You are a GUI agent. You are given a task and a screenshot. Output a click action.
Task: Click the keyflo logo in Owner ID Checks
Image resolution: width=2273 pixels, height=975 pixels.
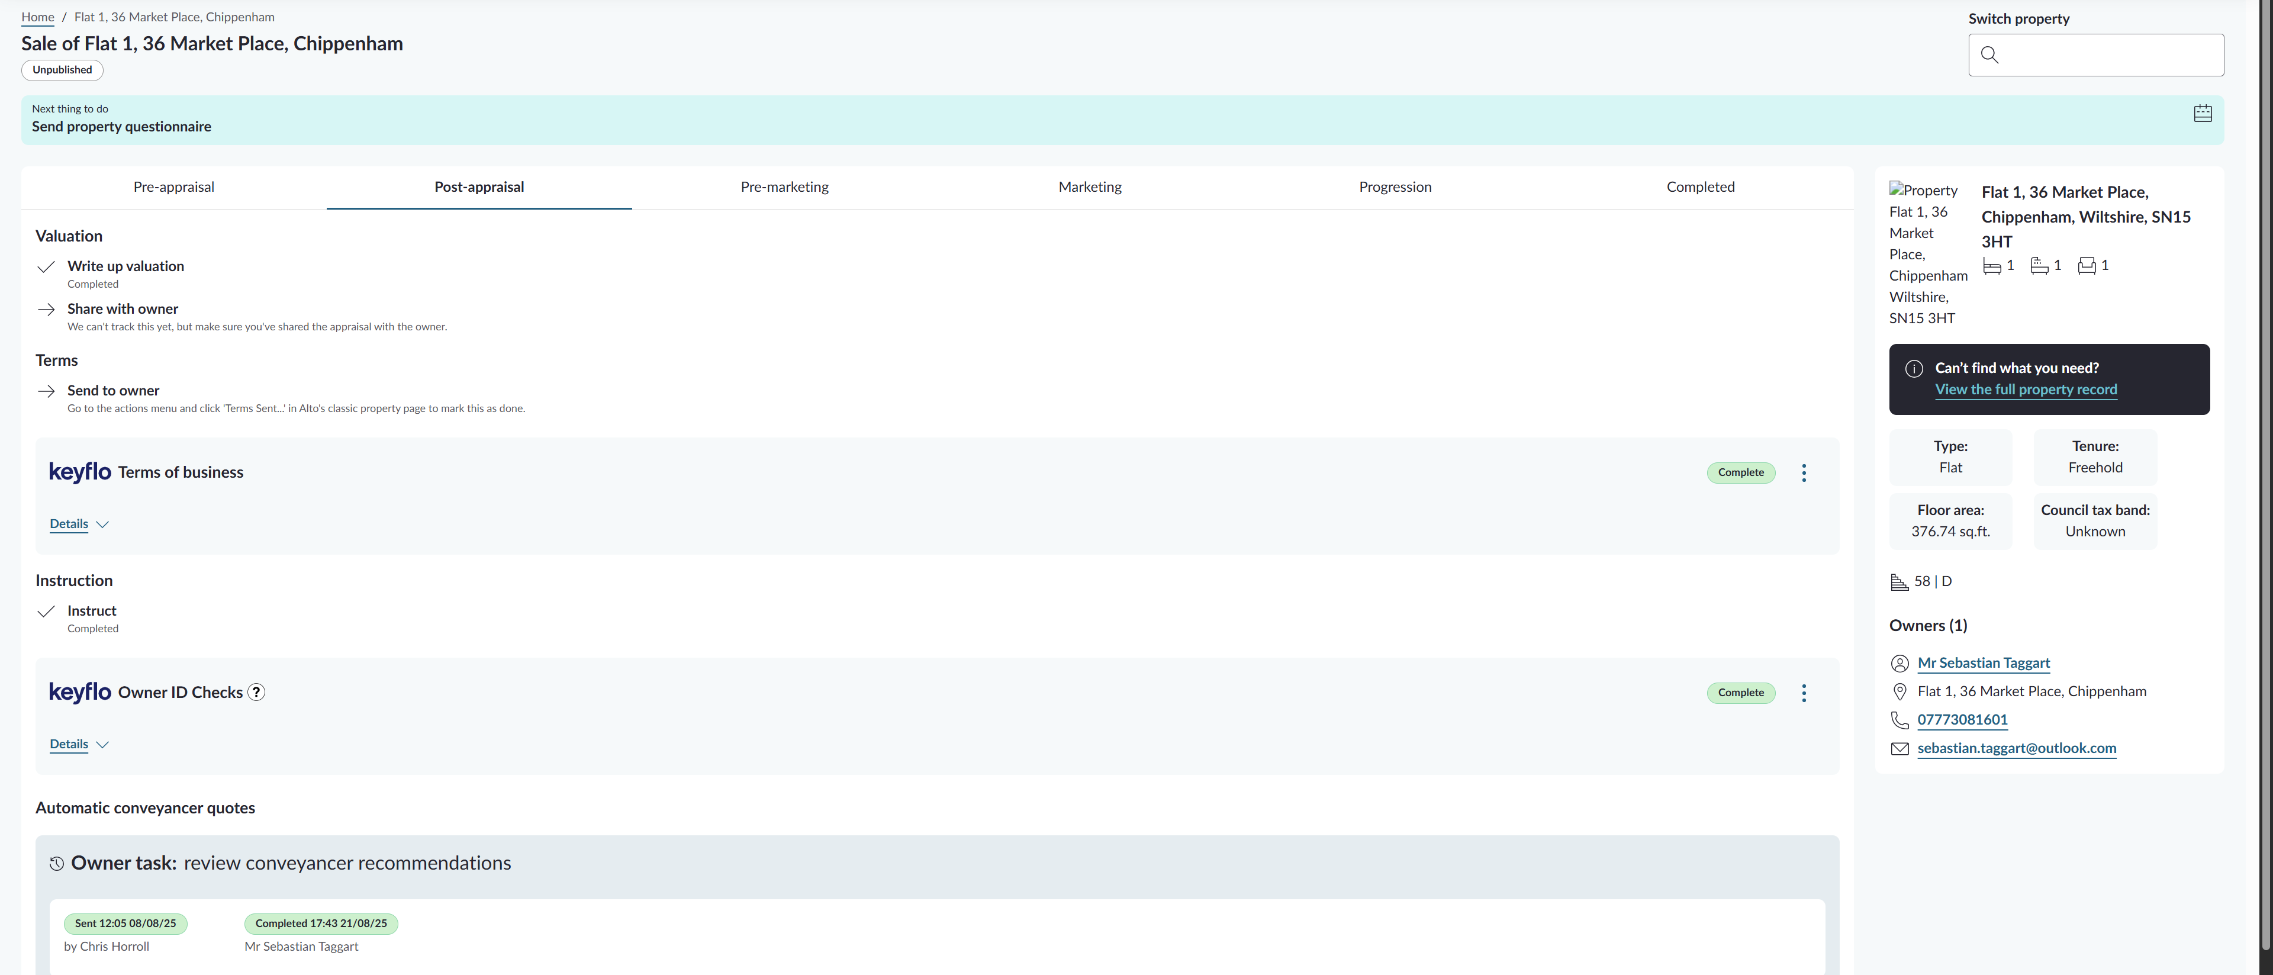click(x=81, y=692)
